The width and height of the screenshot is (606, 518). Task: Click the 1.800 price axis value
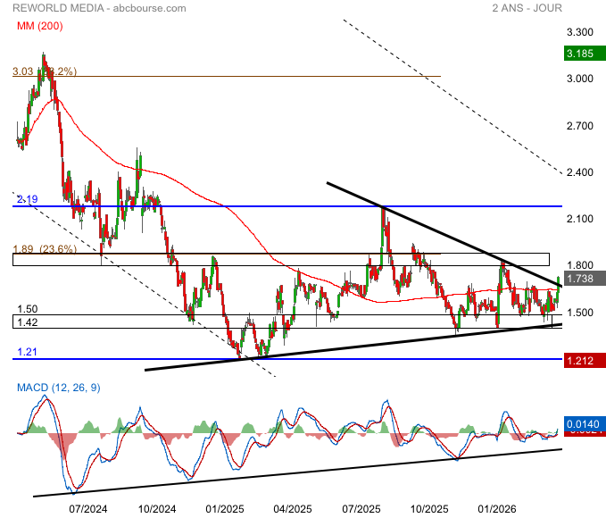click(x=580, y=265)
